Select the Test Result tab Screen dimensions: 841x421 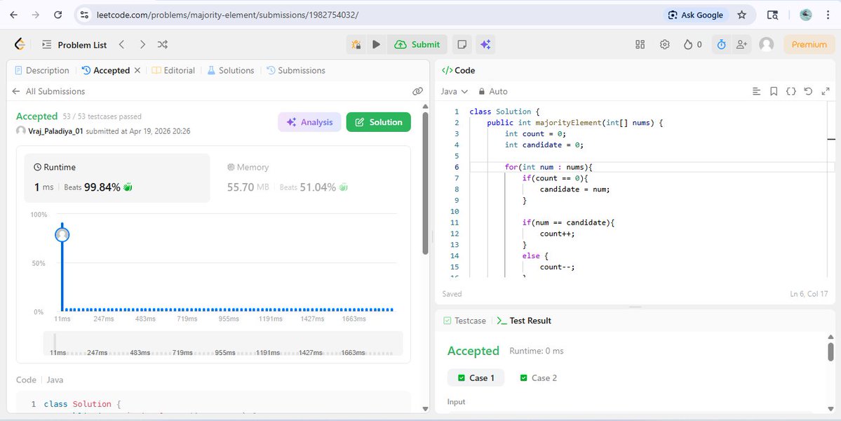point(524,321)
